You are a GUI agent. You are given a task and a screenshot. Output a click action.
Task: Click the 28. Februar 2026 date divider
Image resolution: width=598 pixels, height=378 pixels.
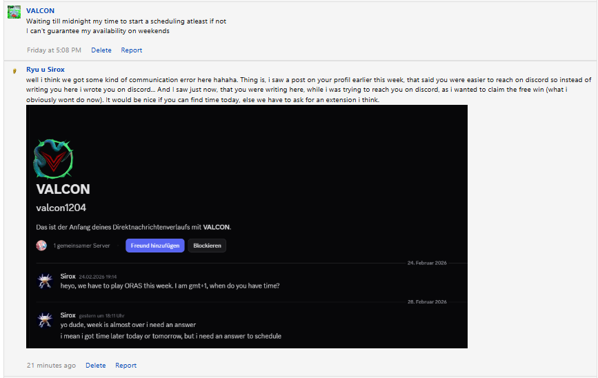[x=427, y=301]
